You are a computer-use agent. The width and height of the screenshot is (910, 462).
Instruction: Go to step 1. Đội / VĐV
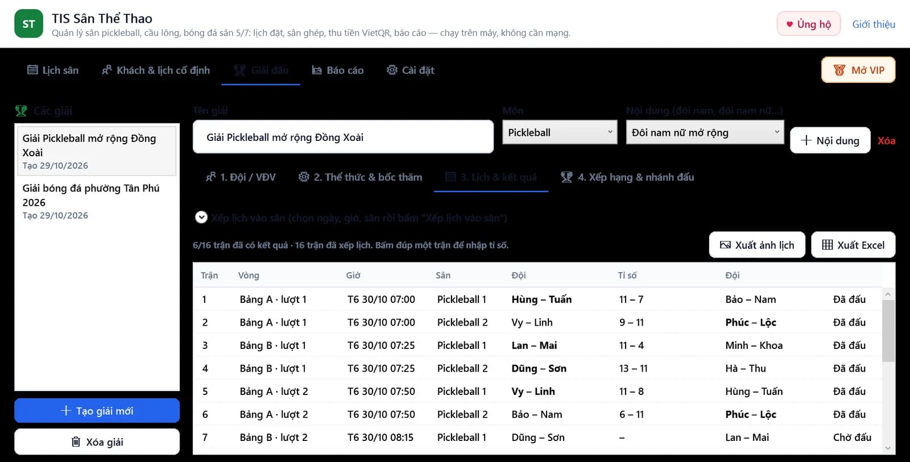(241, 177)
